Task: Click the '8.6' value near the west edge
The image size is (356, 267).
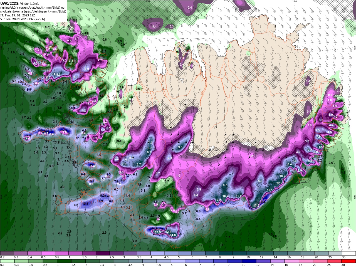Action: pyautogui.click(x=29, y=90)
